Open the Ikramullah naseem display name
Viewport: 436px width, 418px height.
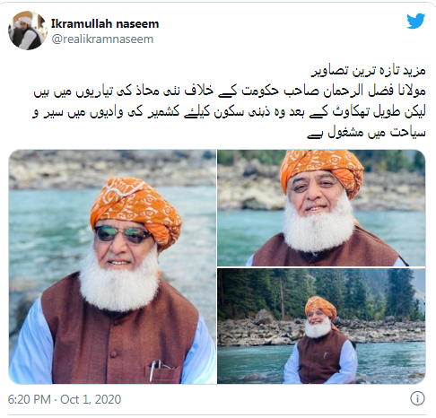[105, 23]
